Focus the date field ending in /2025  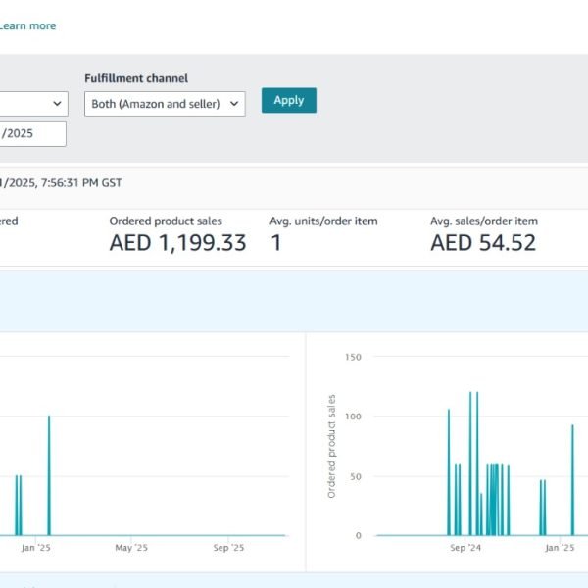click(x=31, y=133)
